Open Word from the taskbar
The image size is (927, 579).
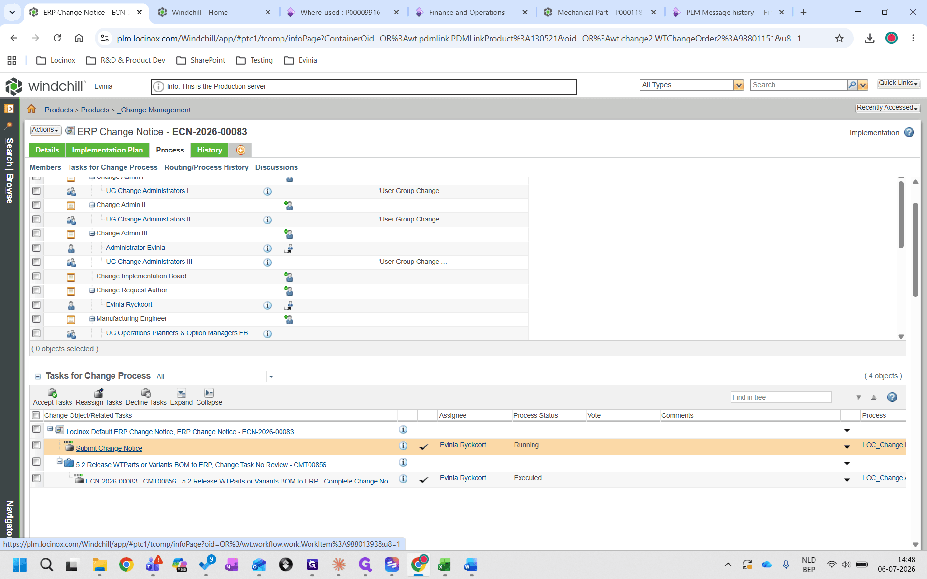[x=471, y=565]
